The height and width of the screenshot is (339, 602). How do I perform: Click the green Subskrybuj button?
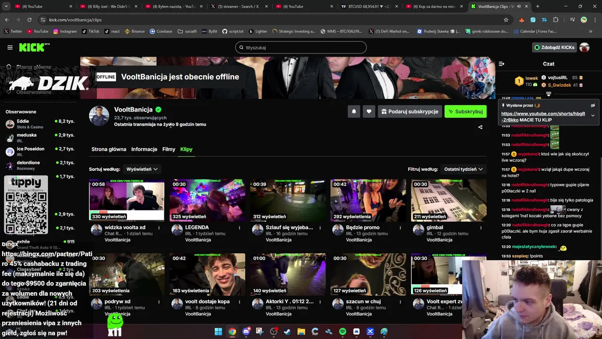pyautogui.click(x=466, y=112)
